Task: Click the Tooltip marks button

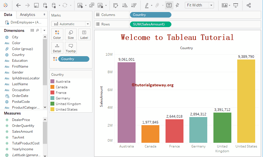Action: click(x=71, y=48)
